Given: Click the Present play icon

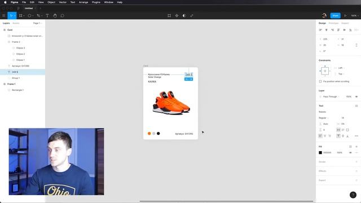Looking at the screenshot, I should (x=345, y=16).
